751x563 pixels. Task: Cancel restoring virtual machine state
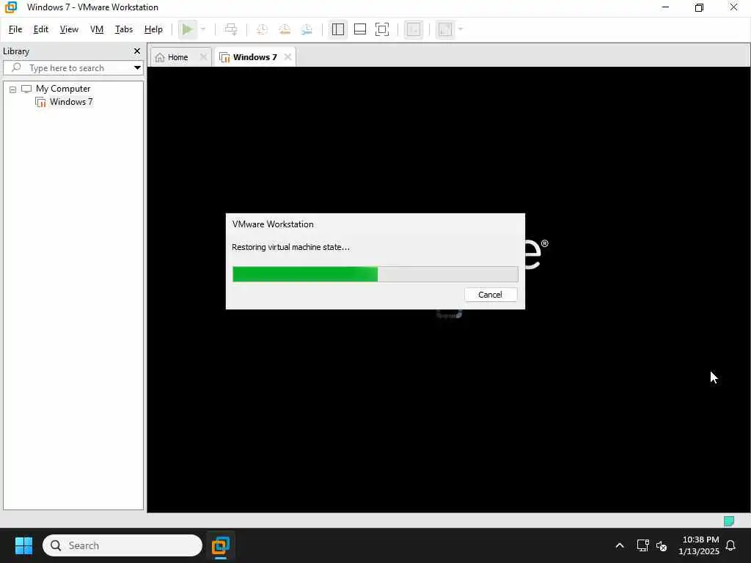pyautogui.click(x=491, y=295)
